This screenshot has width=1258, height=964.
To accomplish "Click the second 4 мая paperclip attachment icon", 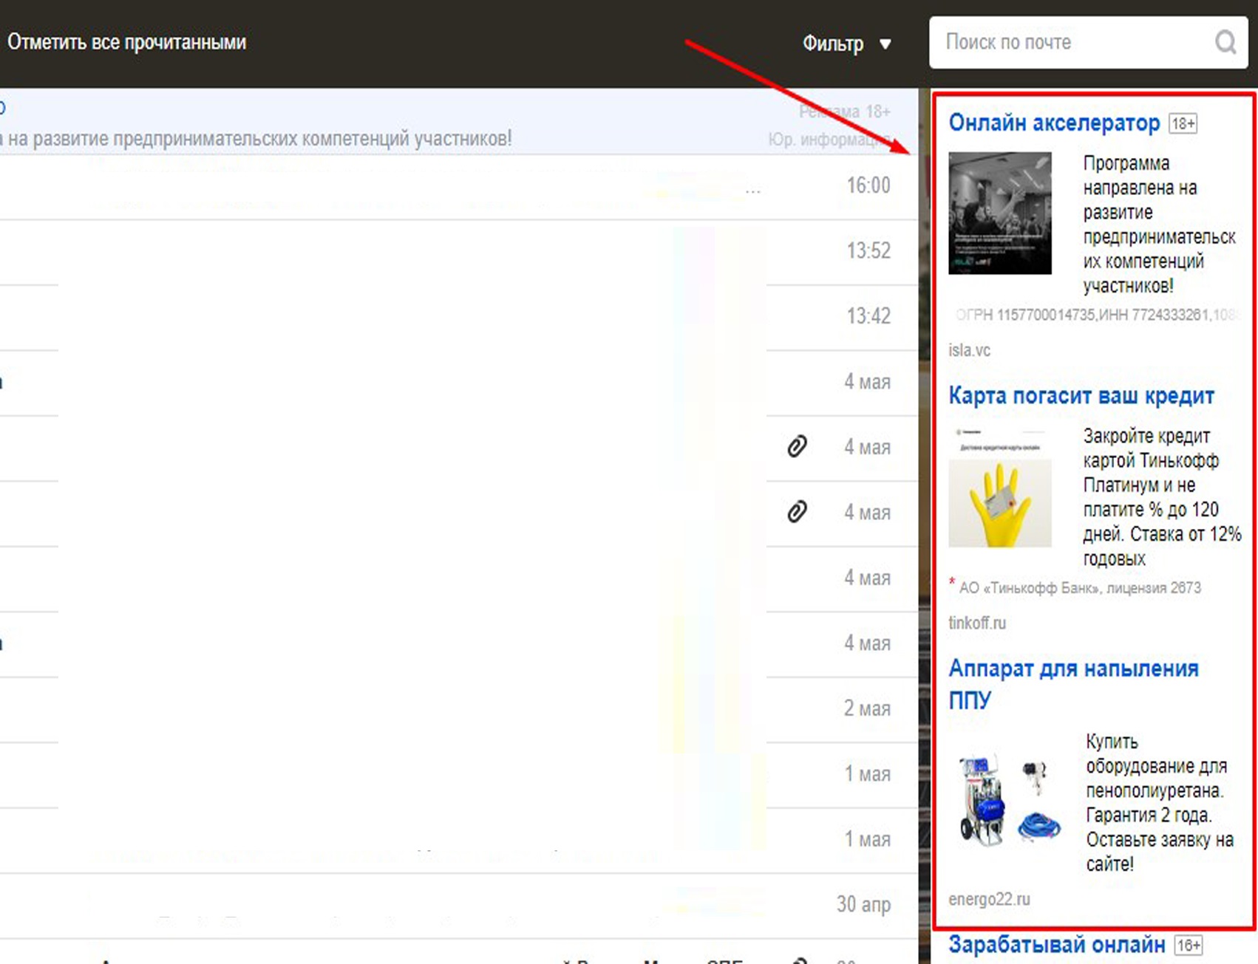I will (x=797, y=511).
